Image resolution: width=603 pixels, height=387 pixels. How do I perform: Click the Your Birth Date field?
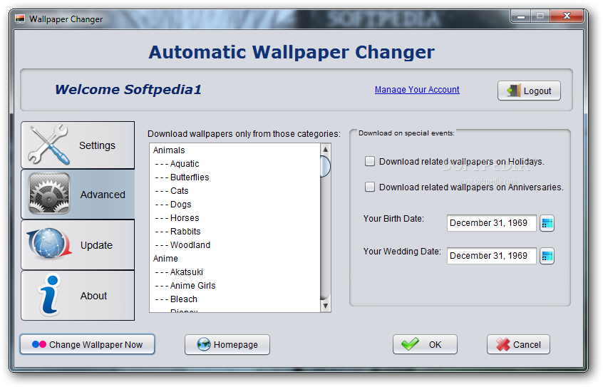click(x=492, y=223)
